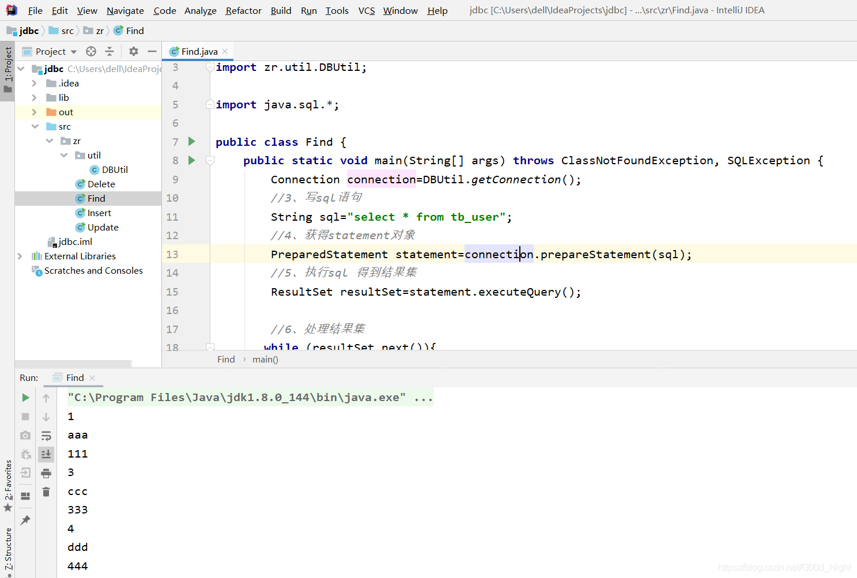Expand the out folder

34,112
